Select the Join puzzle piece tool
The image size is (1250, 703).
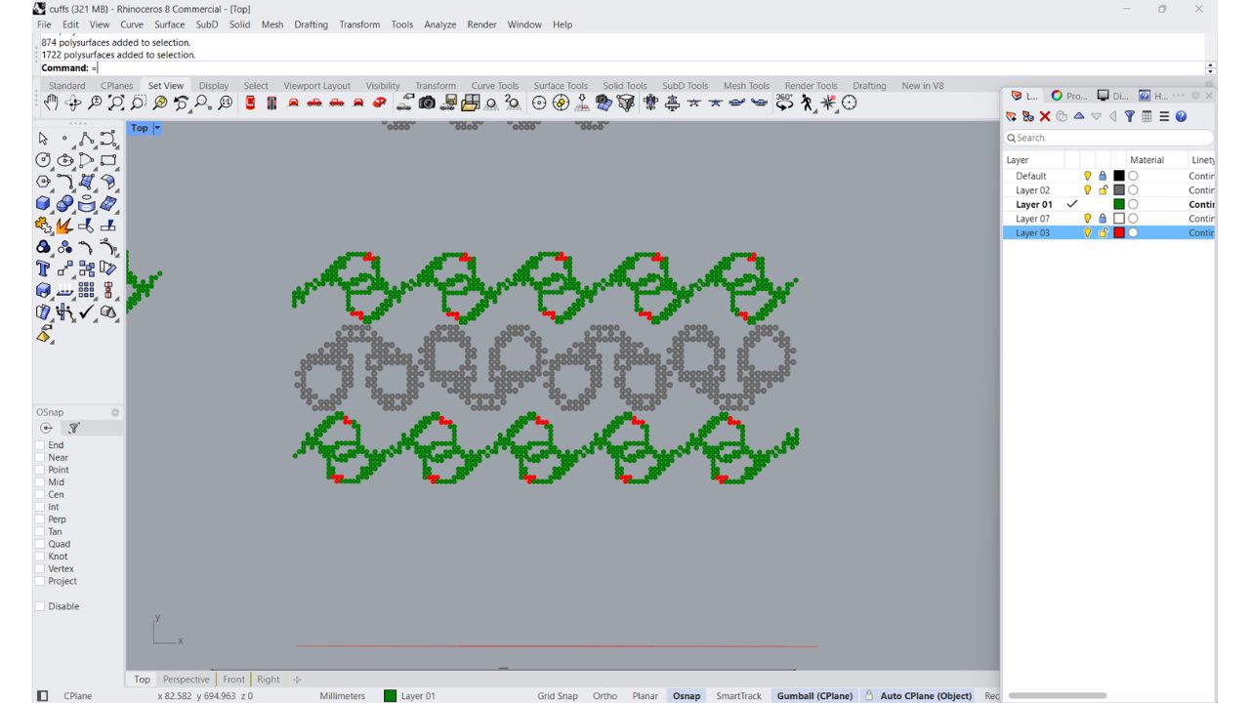pos(43,226)
